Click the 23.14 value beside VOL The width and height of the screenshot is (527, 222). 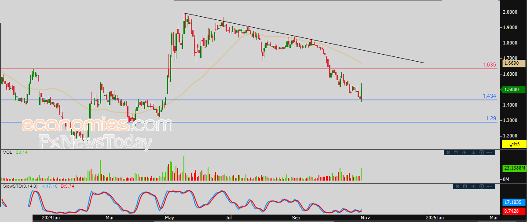(x=21, y=152)
